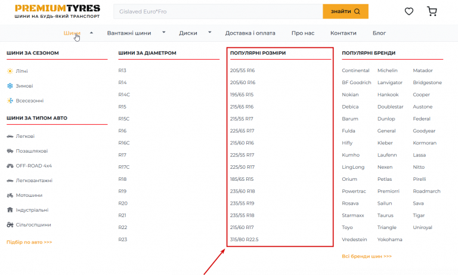Select size 235/55 R19
Image resolution: width=458 pixels, height=275 pixels.
click(242, 203)
